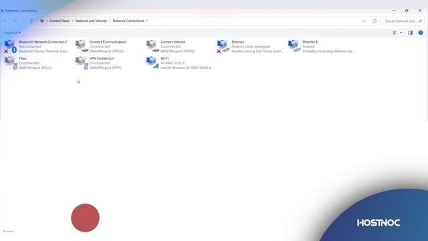Open the Help question mark
This screenshot has width=428, height=241.
point(421,33)
